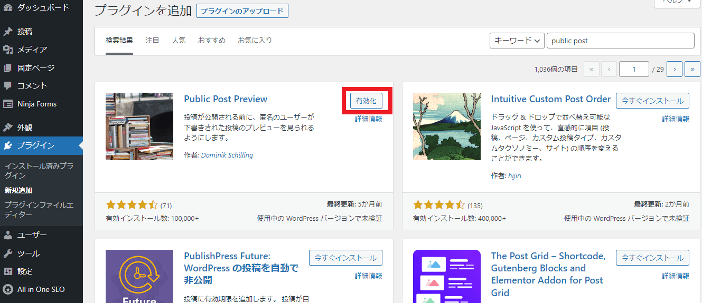Click the plugin search input field

[620, 41]
